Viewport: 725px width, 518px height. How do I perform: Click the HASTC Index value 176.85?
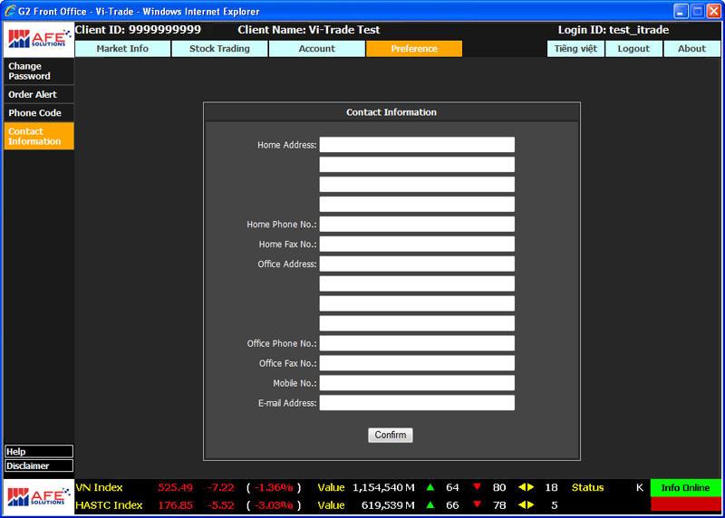pyautogui.click(x=175, y=505)
